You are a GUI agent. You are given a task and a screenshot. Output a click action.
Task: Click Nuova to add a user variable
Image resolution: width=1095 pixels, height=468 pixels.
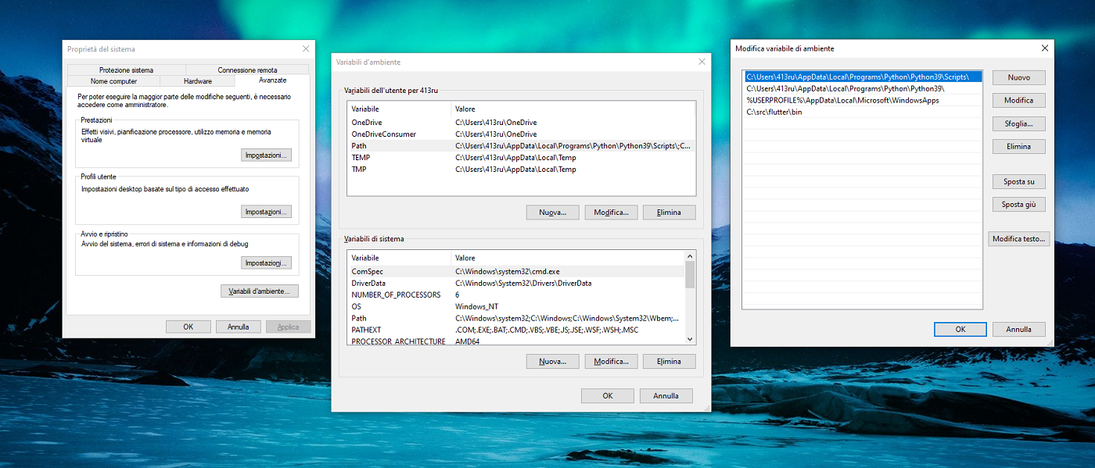pos(552,212)
